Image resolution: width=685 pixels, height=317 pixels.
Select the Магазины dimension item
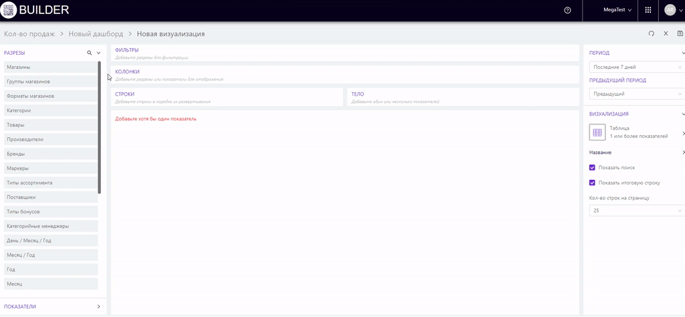coord(50,68)
